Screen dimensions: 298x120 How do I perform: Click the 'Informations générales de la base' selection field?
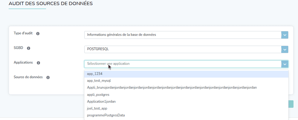(182, 35)
